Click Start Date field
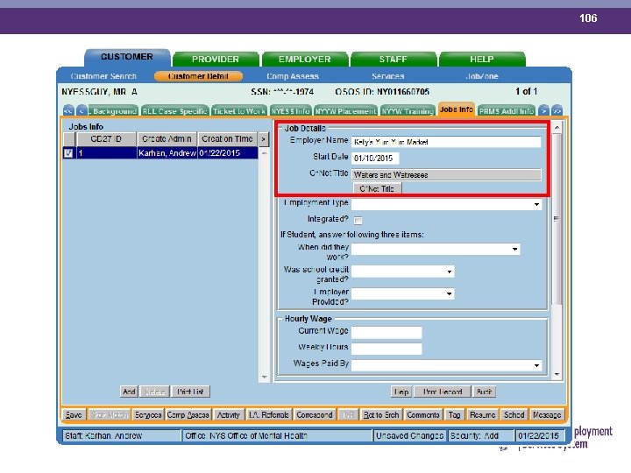The height and width of the screenshot is (473, 631). pos(375,158)
